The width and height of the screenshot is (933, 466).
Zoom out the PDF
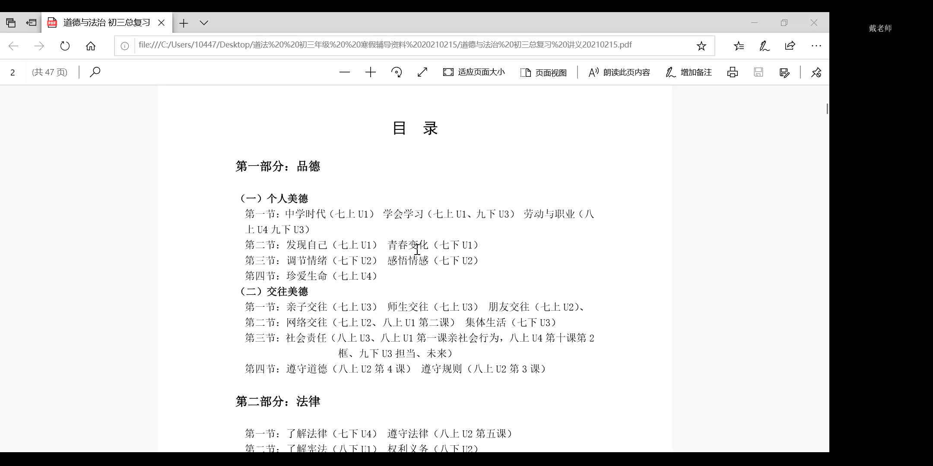(x=345, y=72)
